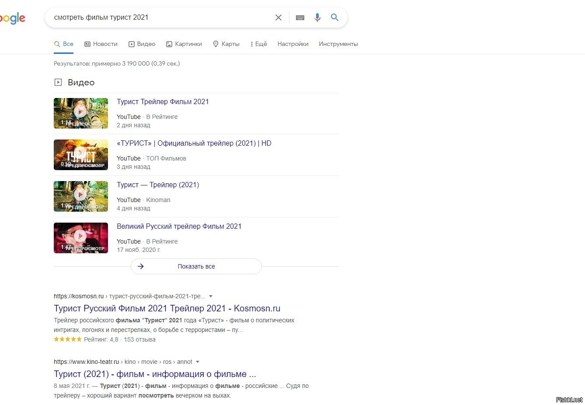The height and width of the screenshot is (405, 585).
Task: Click the blue magnifier search icon
Action: point(334,17)
